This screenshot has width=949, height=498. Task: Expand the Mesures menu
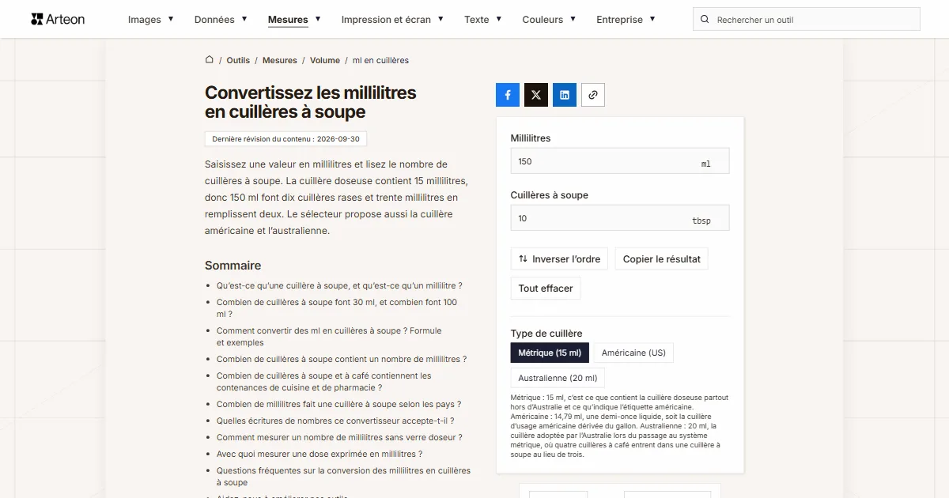[x=294, y=19]
